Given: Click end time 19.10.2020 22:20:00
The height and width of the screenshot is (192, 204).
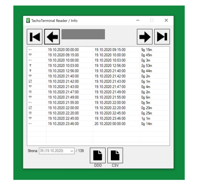Looking at the screenshot, I should click(110, 108).
